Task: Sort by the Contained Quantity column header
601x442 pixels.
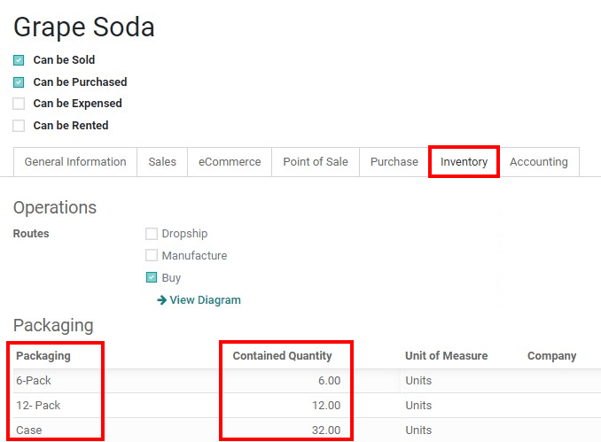Action: [x=282, y=356]
